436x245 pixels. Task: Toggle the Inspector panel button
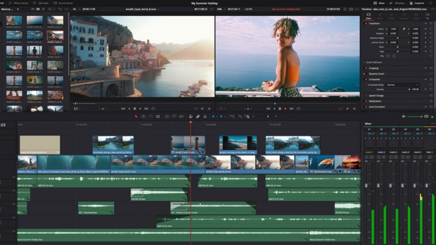[x=417, y=3]
